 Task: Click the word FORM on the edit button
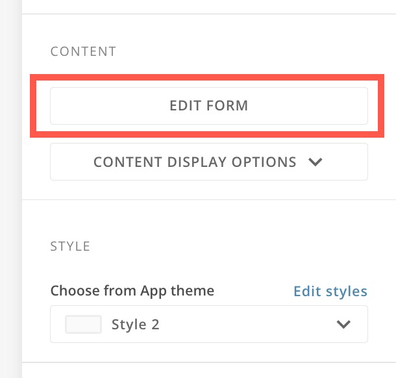click(x=228, y=105)
